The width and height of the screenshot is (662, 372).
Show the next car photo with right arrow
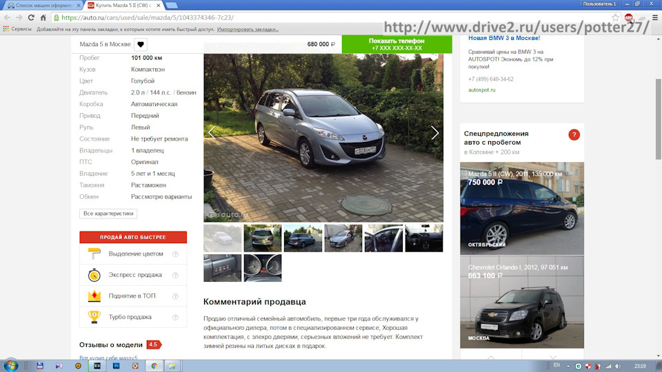point(434,133)
